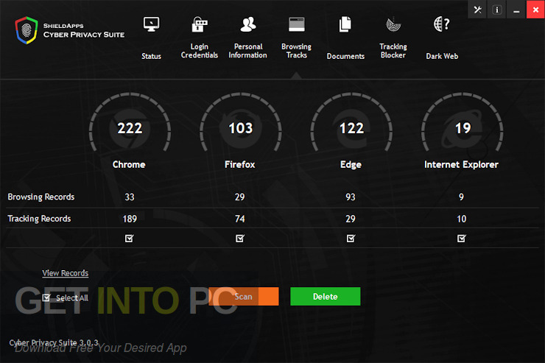
Task: Switch to Login Credentials tab label
Action: point(200,51)
